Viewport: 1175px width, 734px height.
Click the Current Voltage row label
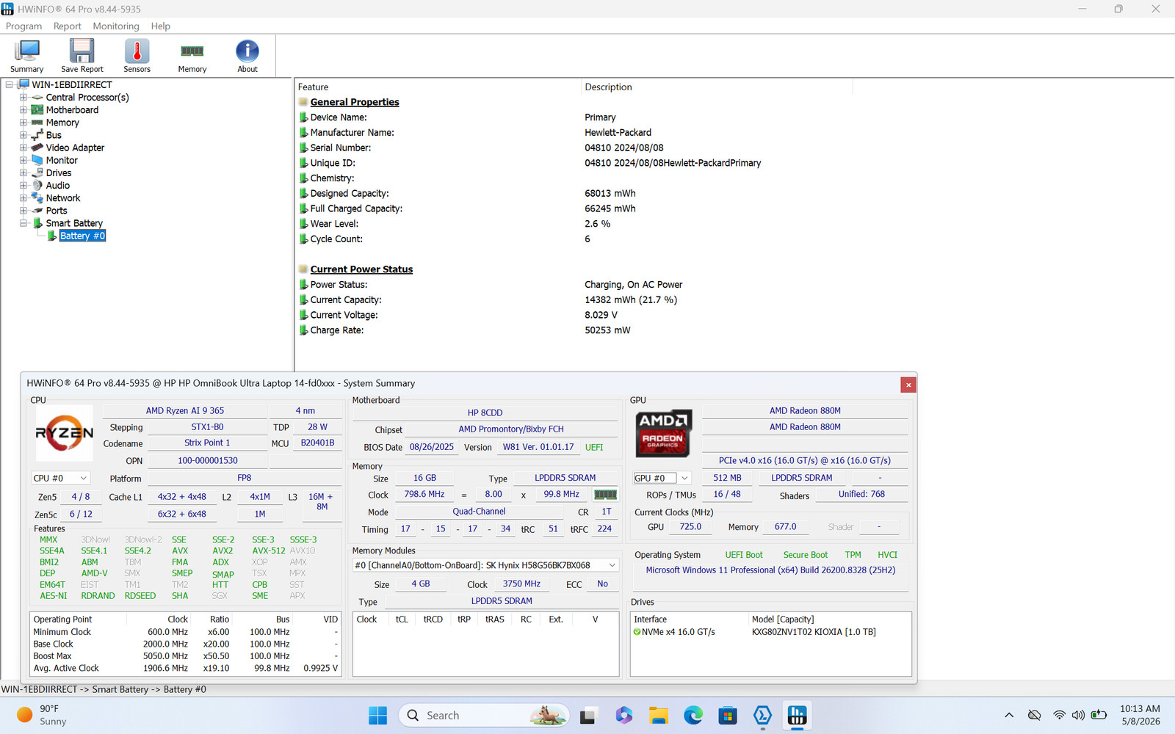click(344, 315)
